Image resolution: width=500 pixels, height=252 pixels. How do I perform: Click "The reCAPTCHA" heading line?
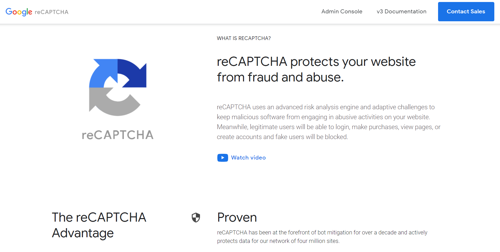tap(99, 218)
